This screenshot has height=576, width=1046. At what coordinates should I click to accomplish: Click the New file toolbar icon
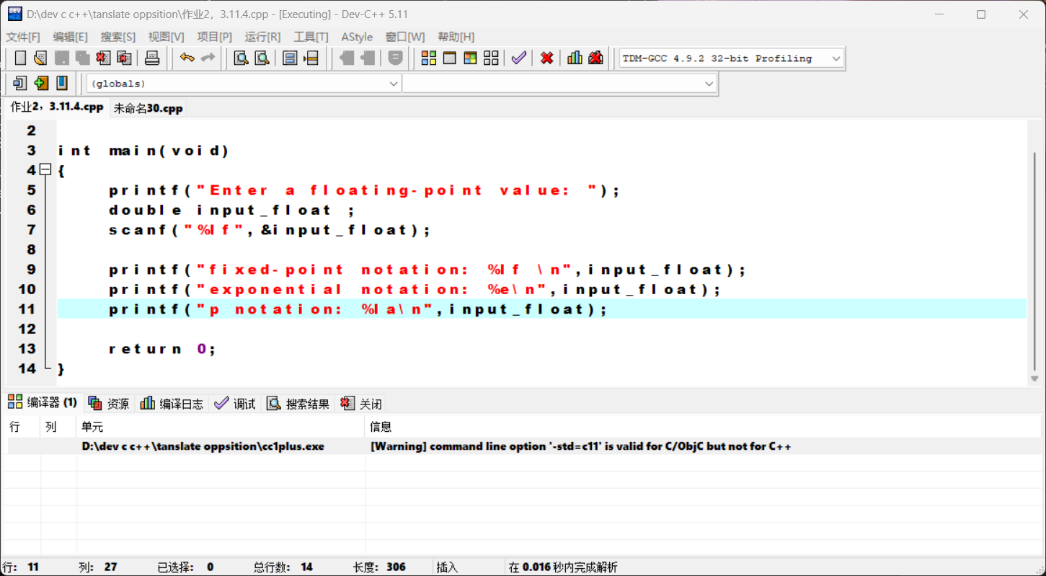[20, 58]
